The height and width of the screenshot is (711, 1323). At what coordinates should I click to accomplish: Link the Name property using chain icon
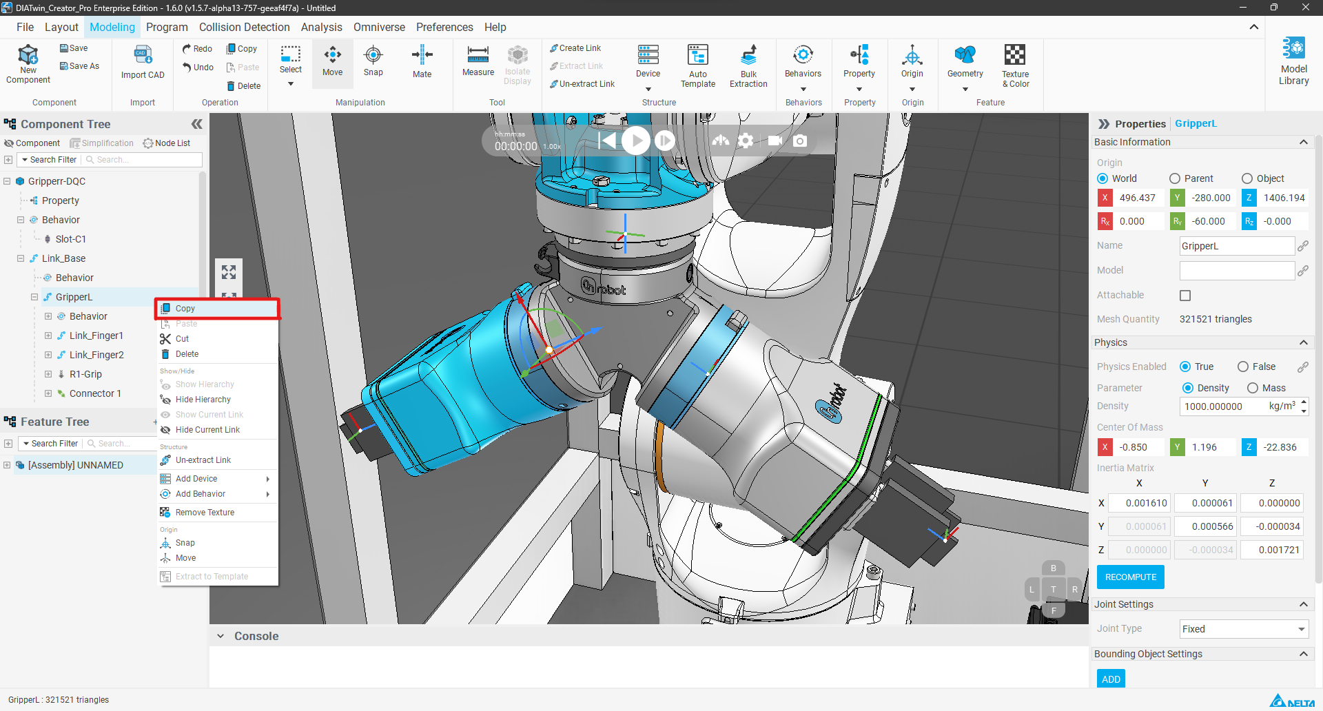point(1302,246)
